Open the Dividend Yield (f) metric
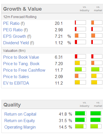Screen dimensions: 103x137 point(19,43)
